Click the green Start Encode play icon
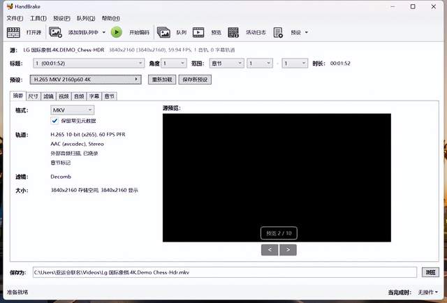The image size is (447, 303). tap(117, 32)
